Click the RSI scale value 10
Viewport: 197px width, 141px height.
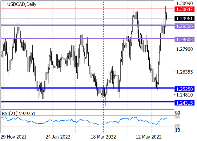coord(178,130)
